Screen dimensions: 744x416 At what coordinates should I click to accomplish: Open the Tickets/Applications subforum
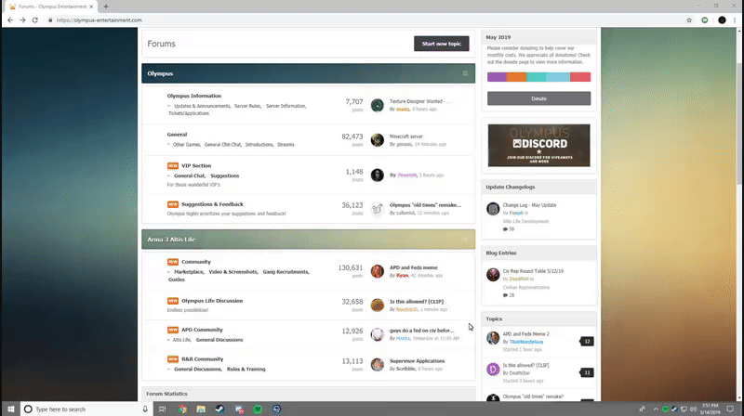point(189,113)
